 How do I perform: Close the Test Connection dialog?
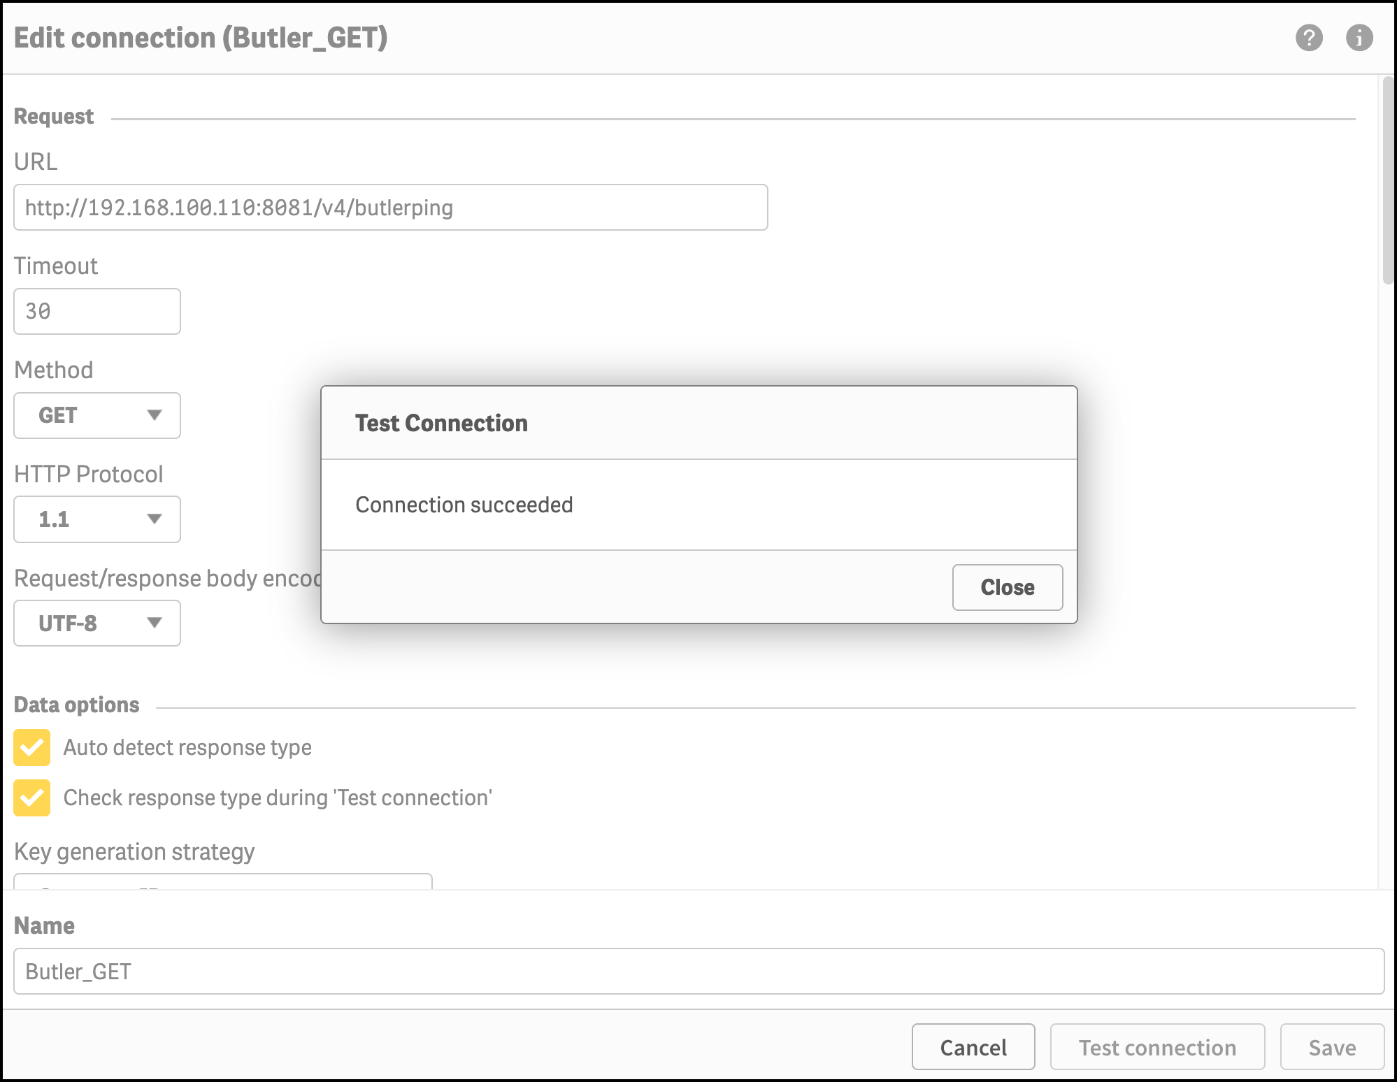click(1007, 587)
